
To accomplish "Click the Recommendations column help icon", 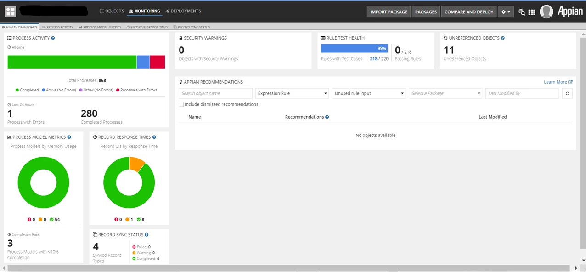I will [327, 117].
